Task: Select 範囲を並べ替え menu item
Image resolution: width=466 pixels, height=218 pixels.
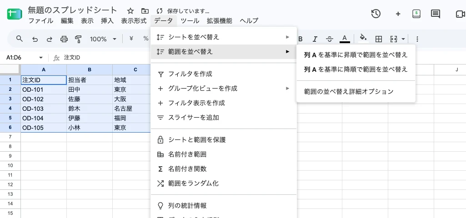Action: coord(224,52)
